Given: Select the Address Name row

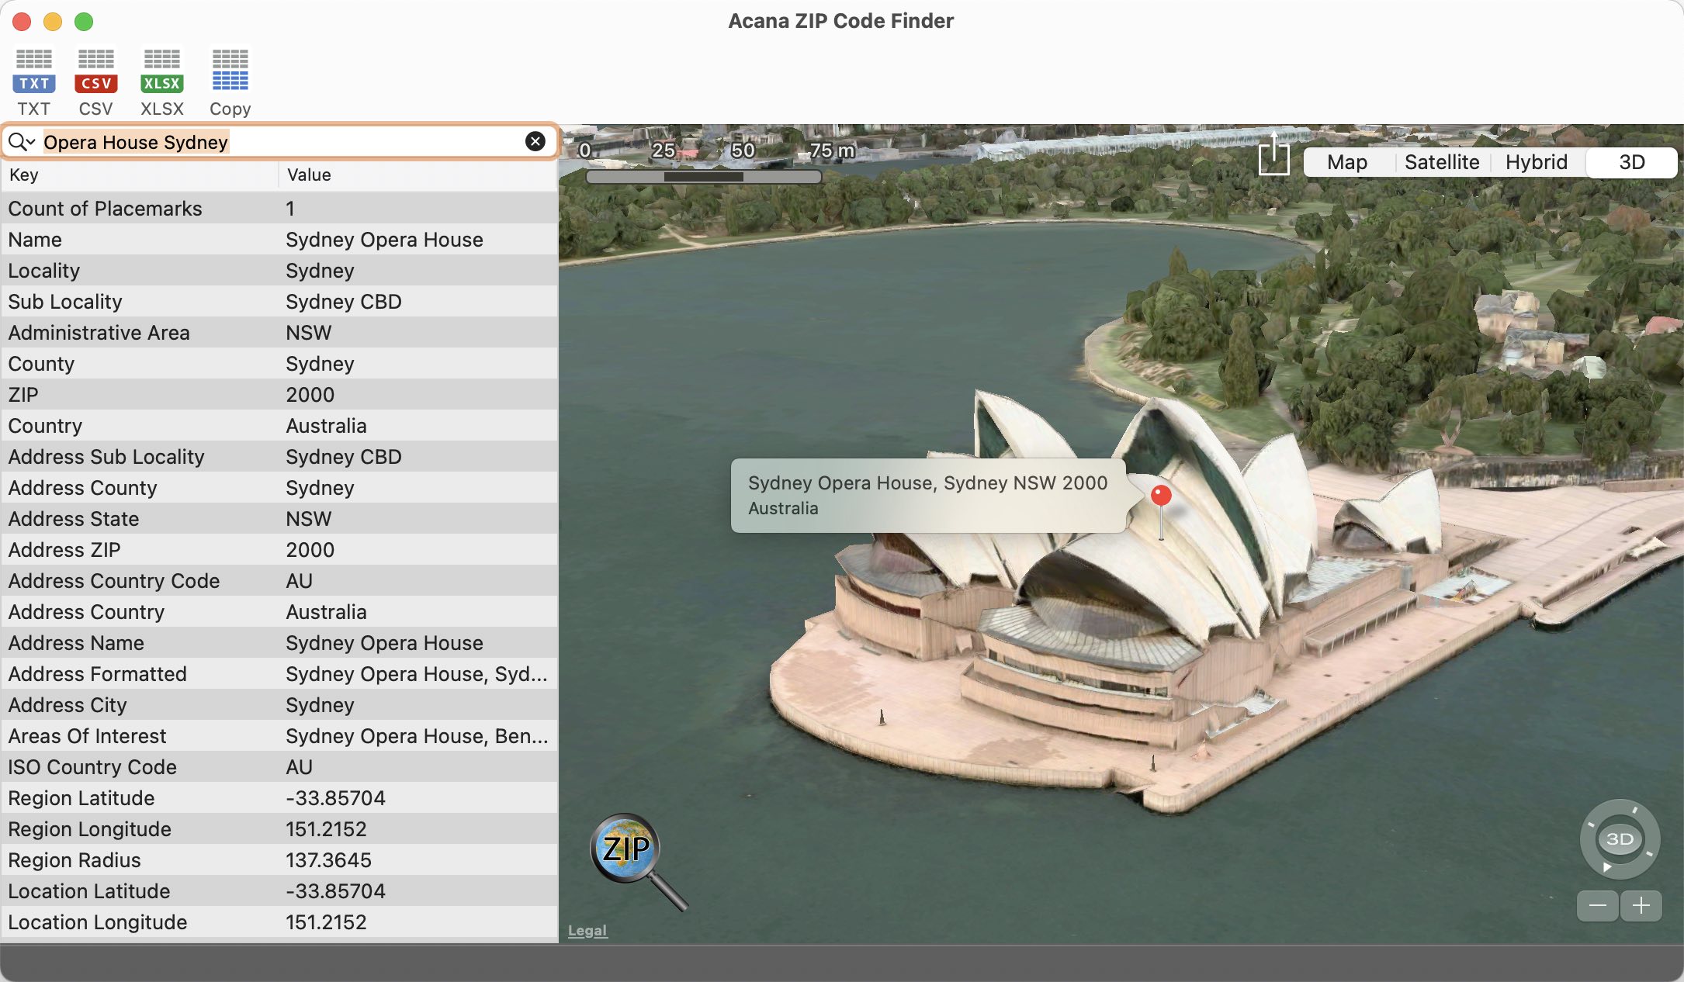Looking at the screenshot, I should coord(279,643).
